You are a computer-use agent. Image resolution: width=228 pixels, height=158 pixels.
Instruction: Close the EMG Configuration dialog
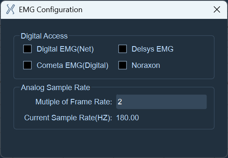[x=217, y=10]
